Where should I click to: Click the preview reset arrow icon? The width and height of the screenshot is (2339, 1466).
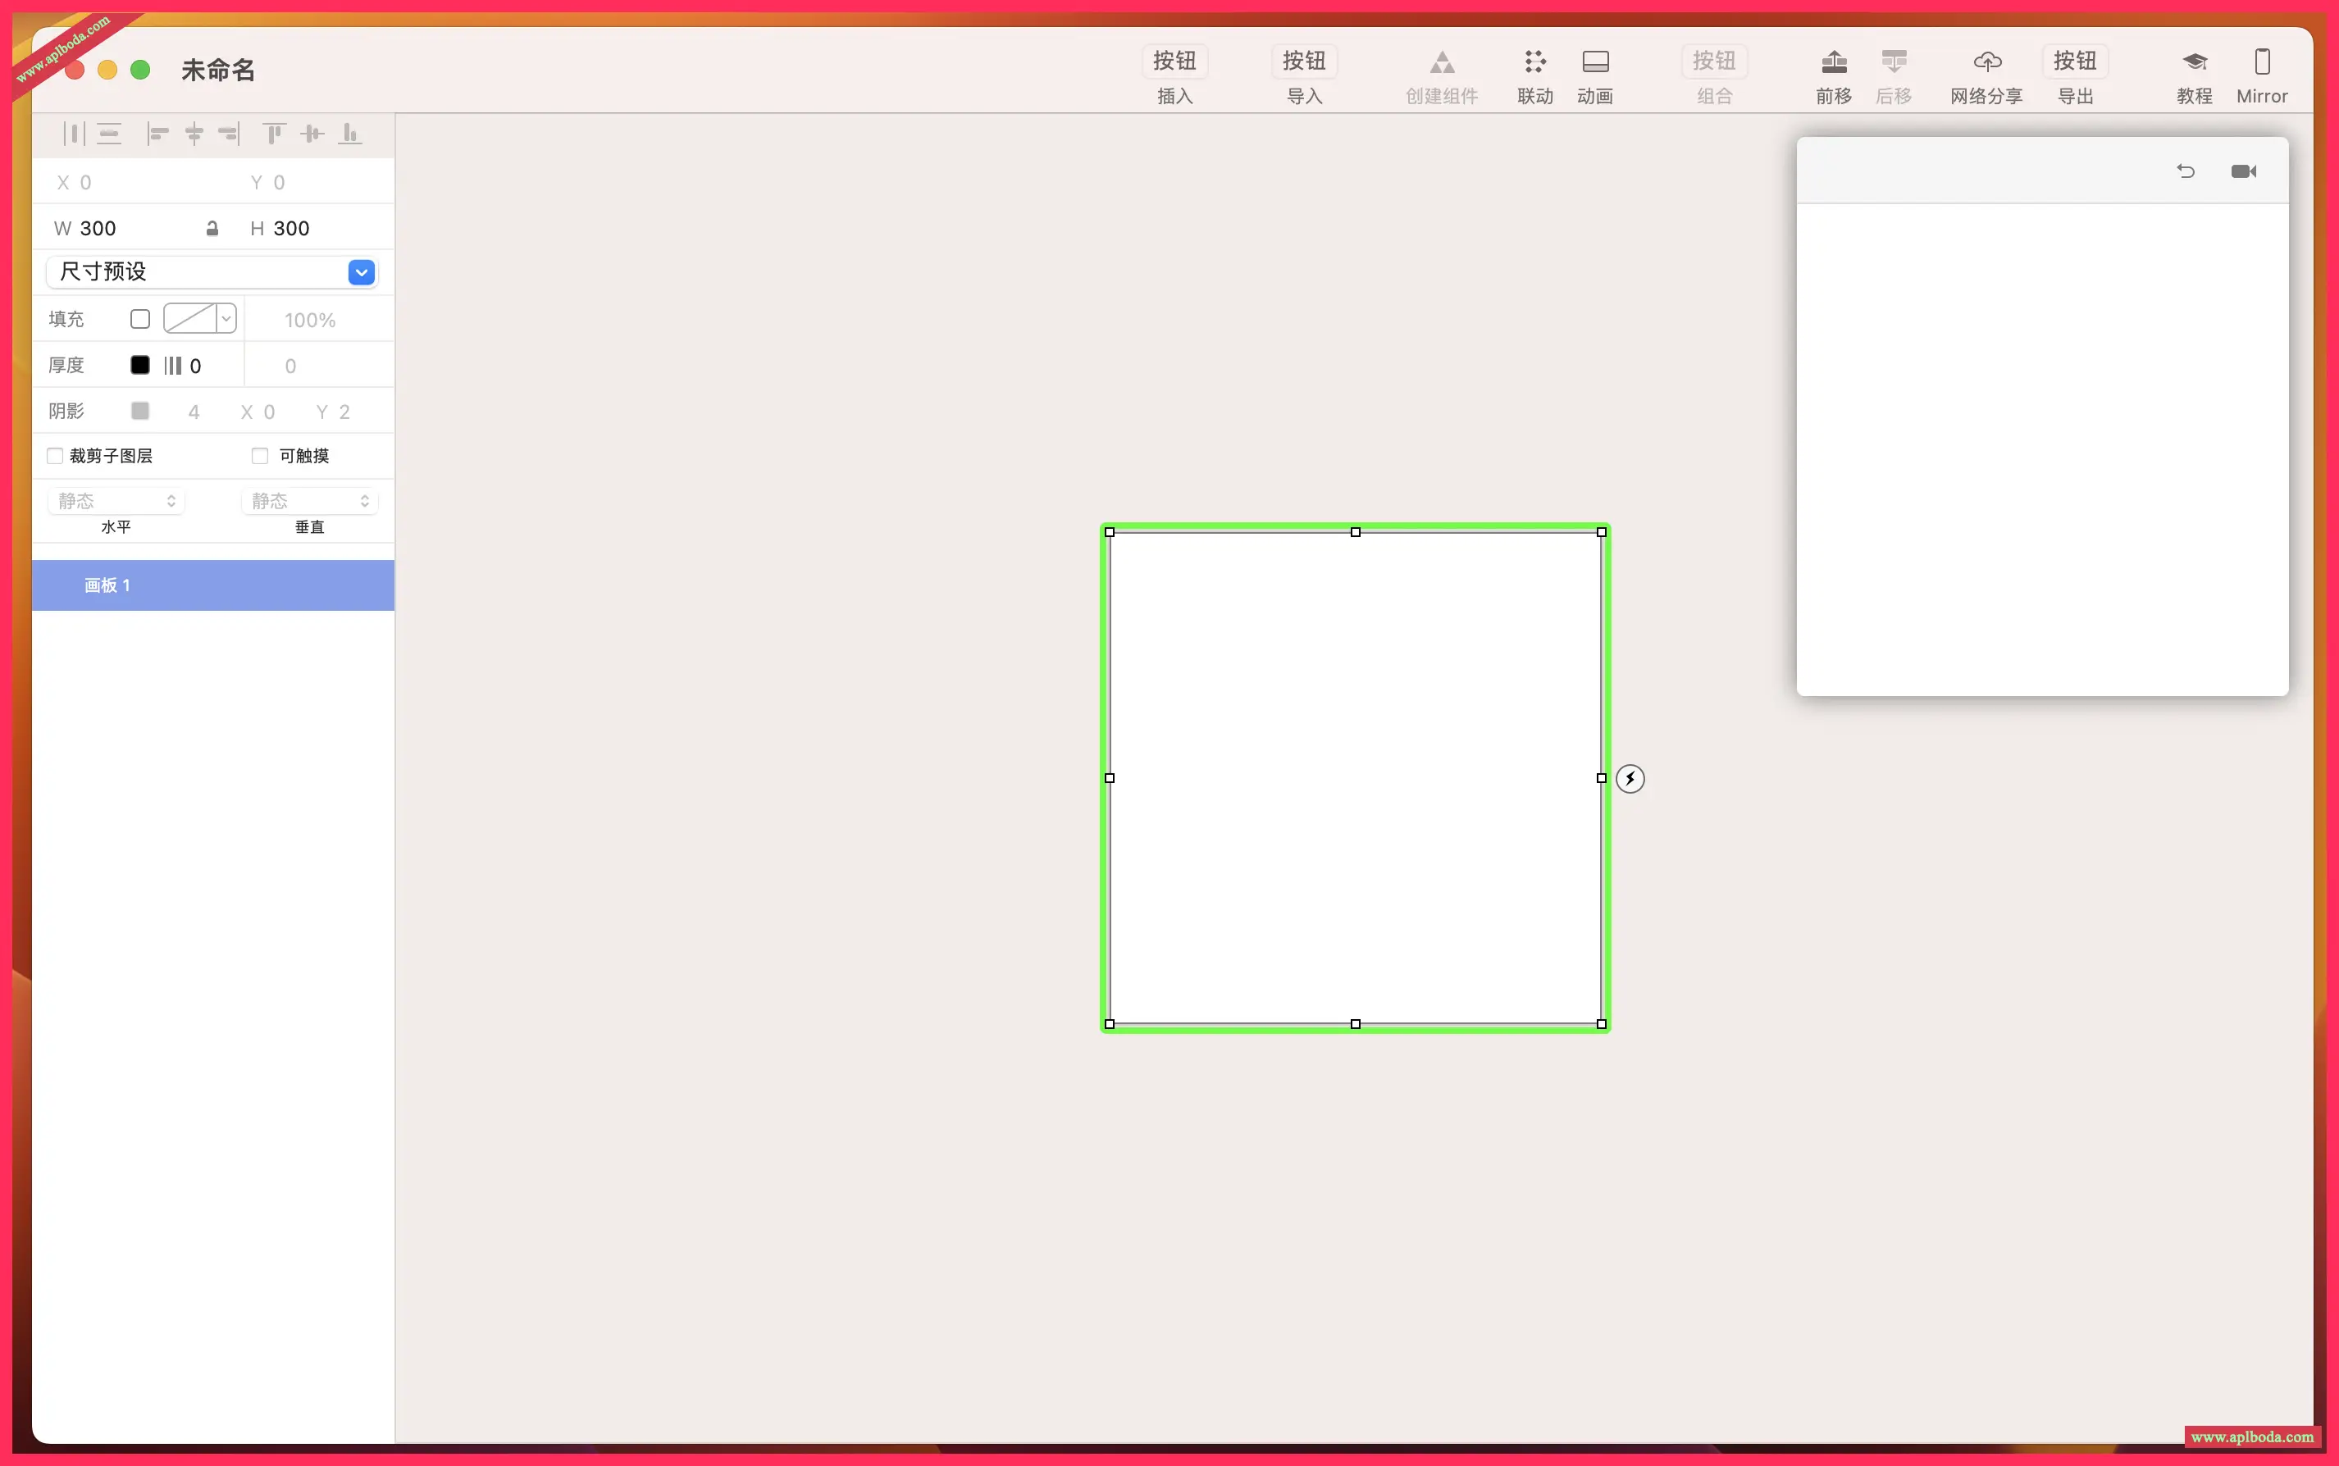tap(2185, 171)
